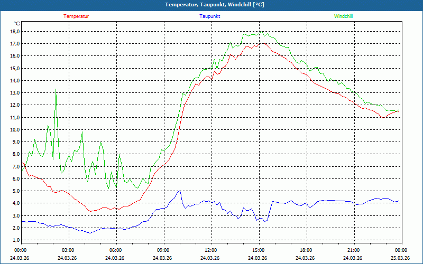Click the 03:00 time axis label

pyautogui.click(x=68, y=250)
